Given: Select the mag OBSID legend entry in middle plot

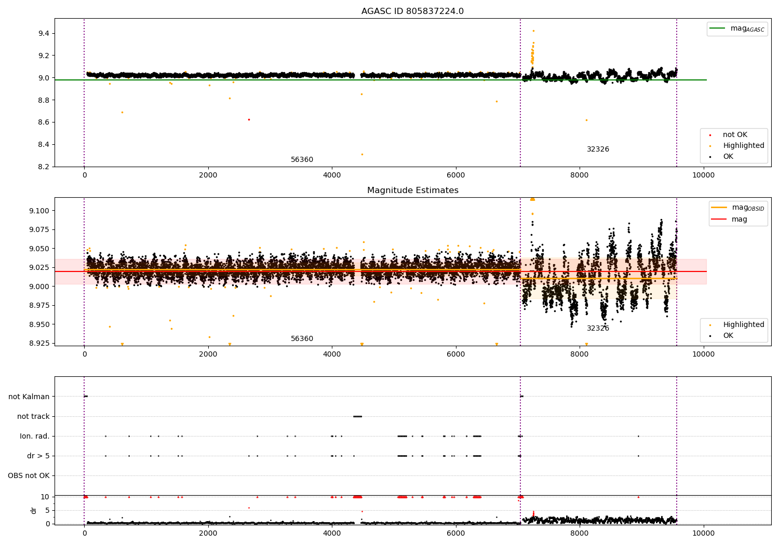Looking at the screenshot, I should click(737, 208).
